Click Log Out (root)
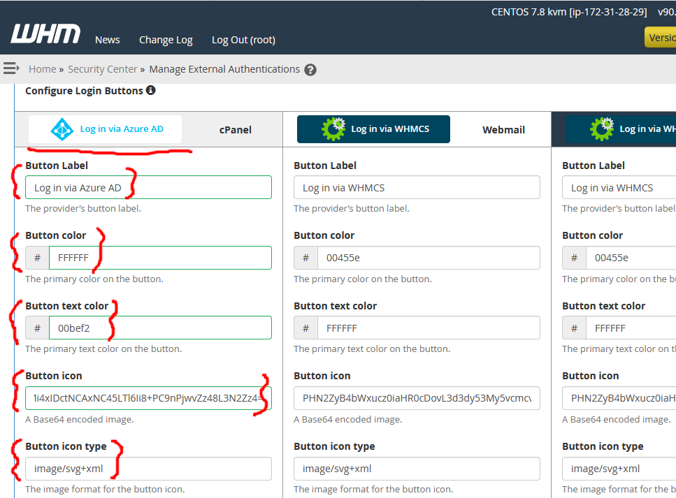676x498 pixels. click(243, 40)
